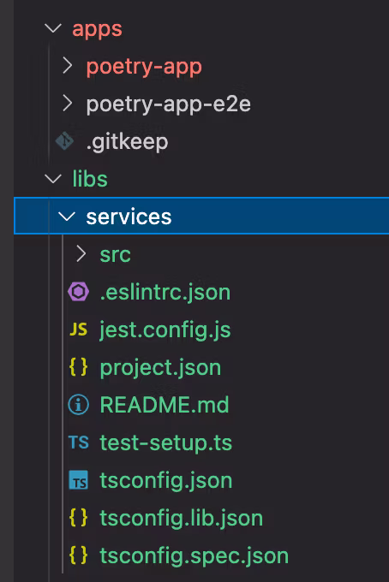
Task: Click the curly braces icon beside project.json
Action: tap(78, 367)
